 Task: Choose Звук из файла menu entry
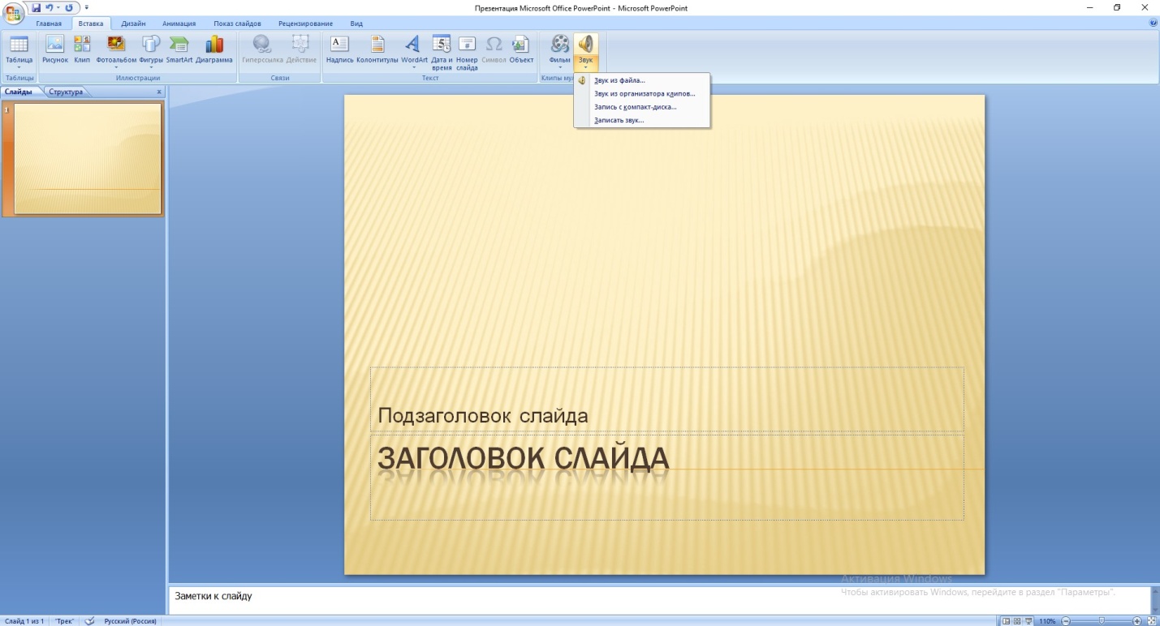[642, 80]
